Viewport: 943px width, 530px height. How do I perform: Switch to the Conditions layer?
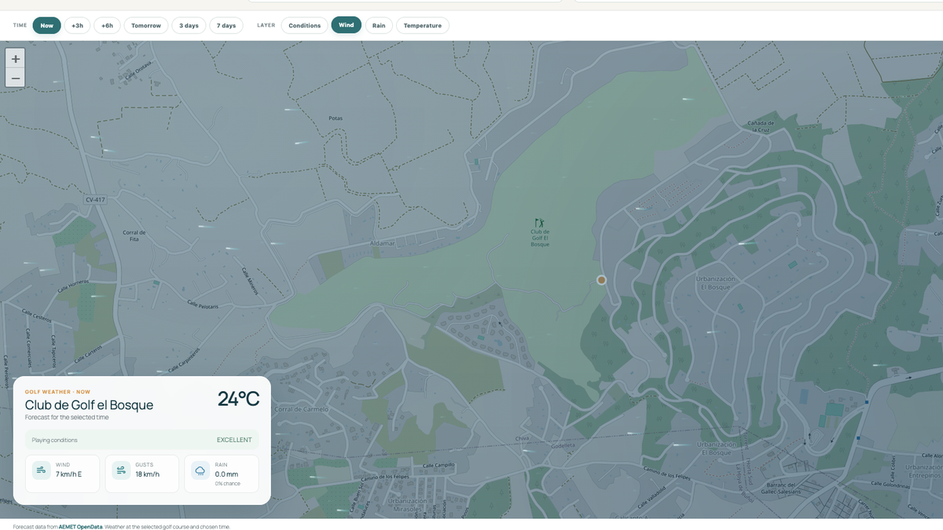[304, 25]
